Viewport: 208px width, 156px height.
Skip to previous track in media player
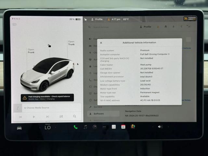click(20, 117)
